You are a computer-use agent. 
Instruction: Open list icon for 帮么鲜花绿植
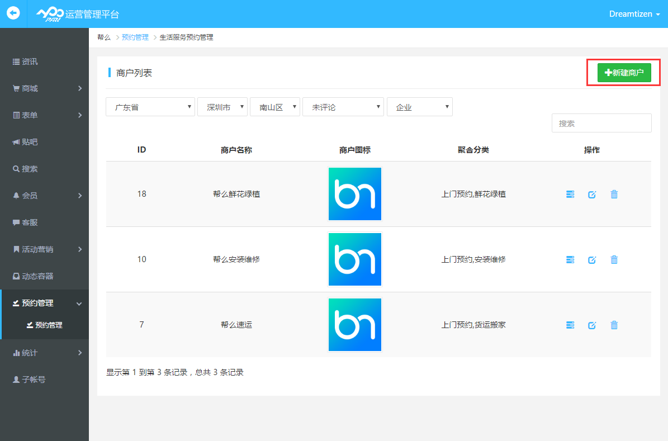click(570, 195)
